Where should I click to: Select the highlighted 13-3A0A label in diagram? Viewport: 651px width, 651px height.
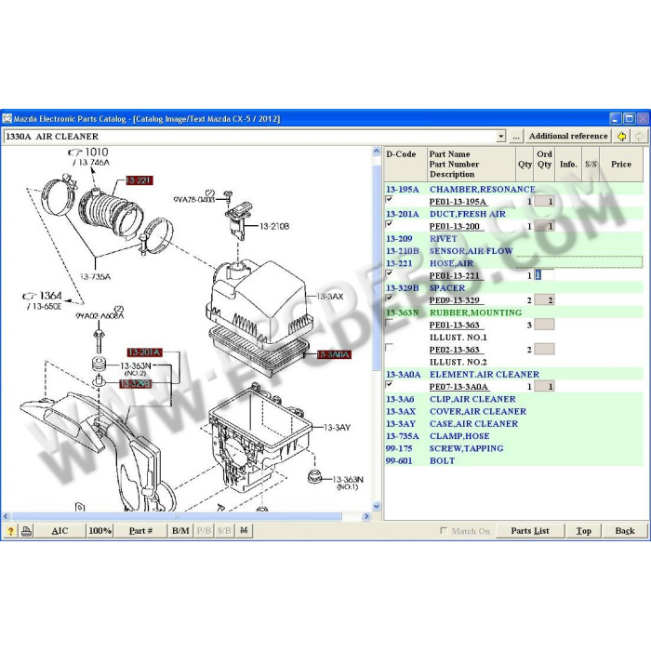(333, 354)
